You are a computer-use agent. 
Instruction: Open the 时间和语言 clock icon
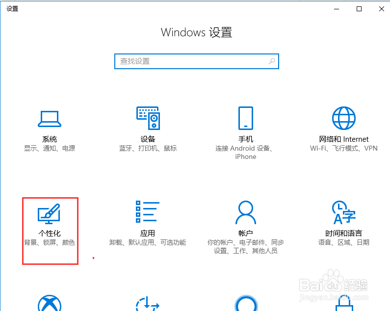point(344,212)
